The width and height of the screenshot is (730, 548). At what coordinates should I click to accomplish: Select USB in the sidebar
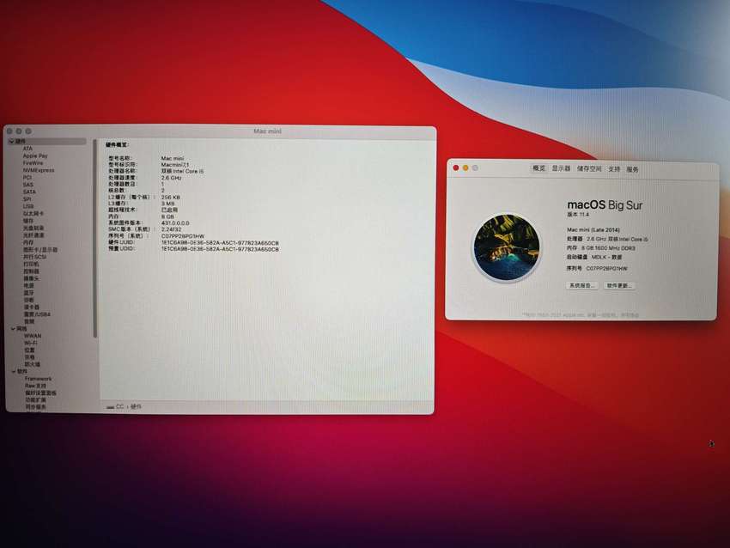(x=28, y=206)
